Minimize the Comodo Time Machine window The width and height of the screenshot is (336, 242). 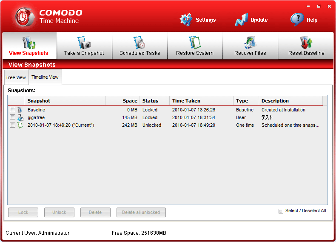tap(308, 6)
